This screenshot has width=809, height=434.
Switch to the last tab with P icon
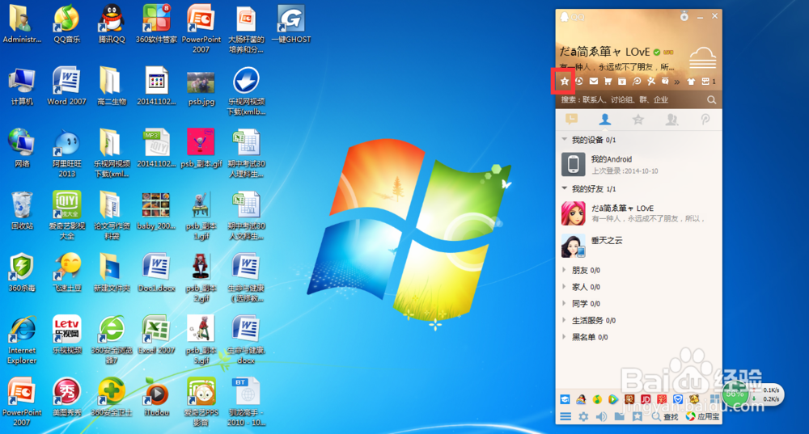click(x=705, y=120)
